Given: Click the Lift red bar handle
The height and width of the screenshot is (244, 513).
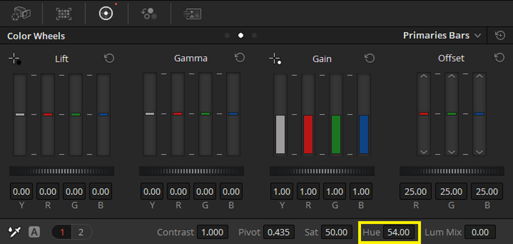Looking at the screenshot, I should [48, 115].
